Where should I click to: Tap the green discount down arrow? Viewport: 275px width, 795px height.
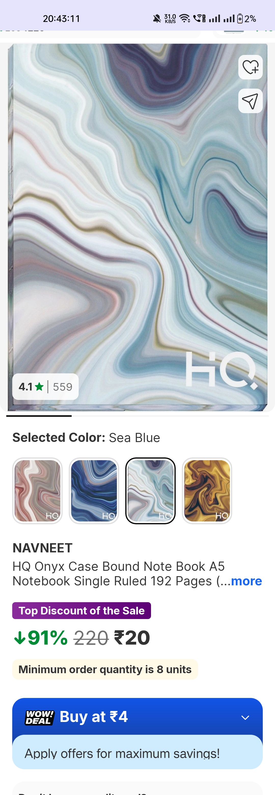[x=20, y=638]
